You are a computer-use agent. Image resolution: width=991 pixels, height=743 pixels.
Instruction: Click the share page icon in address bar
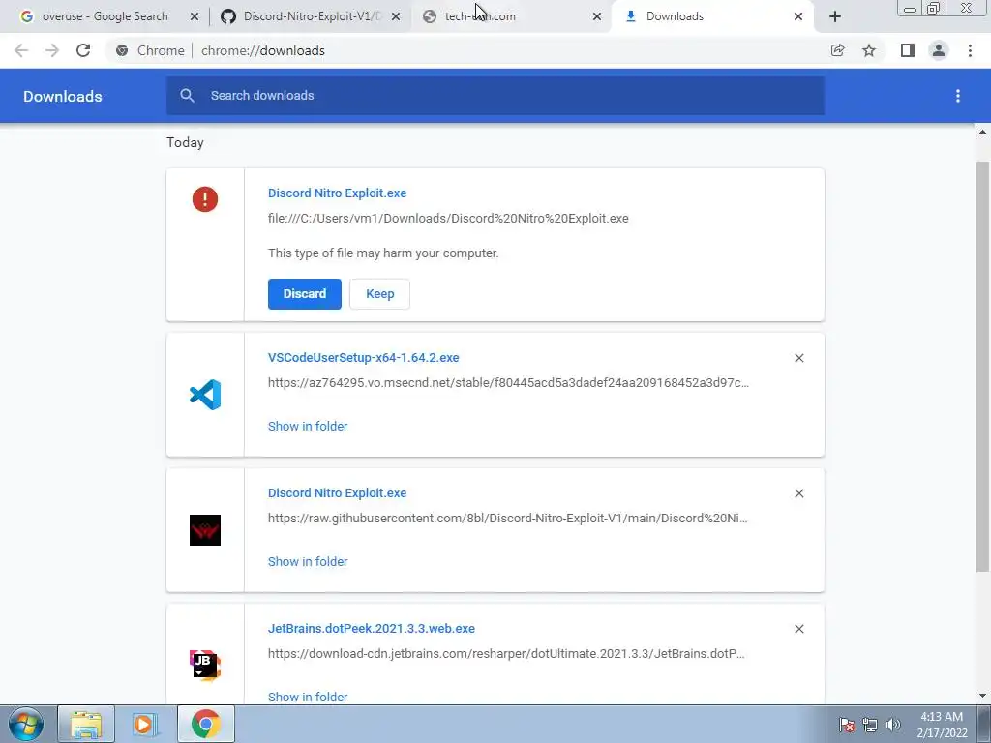(837, 50)
